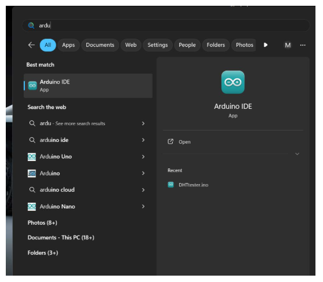The image size is (323, 282).
Task: Select the Arduino IDE best match result
Action: (x=88, y=86)
